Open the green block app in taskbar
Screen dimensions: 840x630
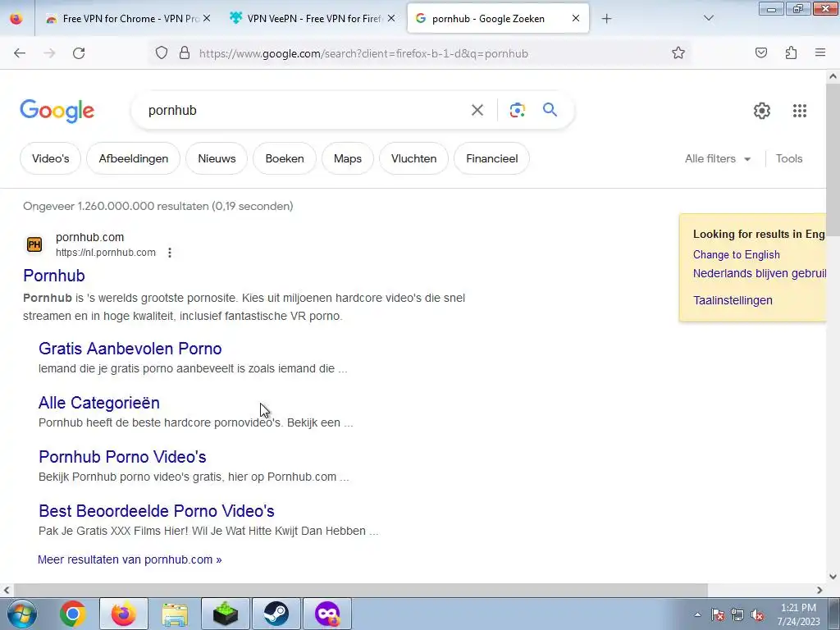pyautogui.click(x=226, y=614)
